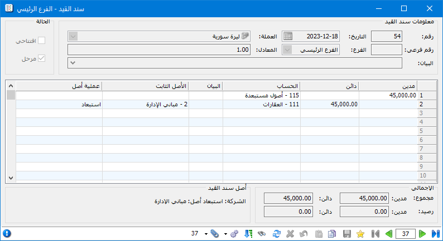Click the floppy disk save icon
This screenshot has height=241, width=443.
click(347, 234)
